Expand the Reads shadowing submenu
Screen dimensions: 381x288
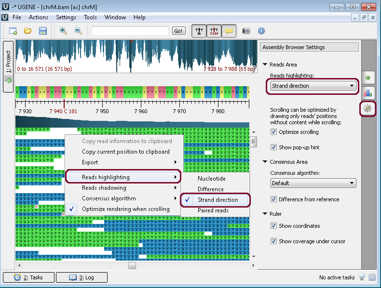click(123, 188)
